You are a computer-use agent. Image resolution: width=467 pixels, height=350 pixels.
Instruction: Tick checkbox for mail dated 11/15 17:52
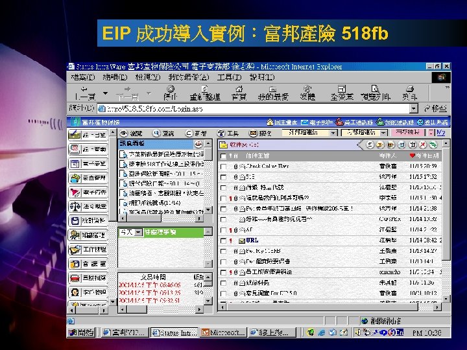(223, 177)
